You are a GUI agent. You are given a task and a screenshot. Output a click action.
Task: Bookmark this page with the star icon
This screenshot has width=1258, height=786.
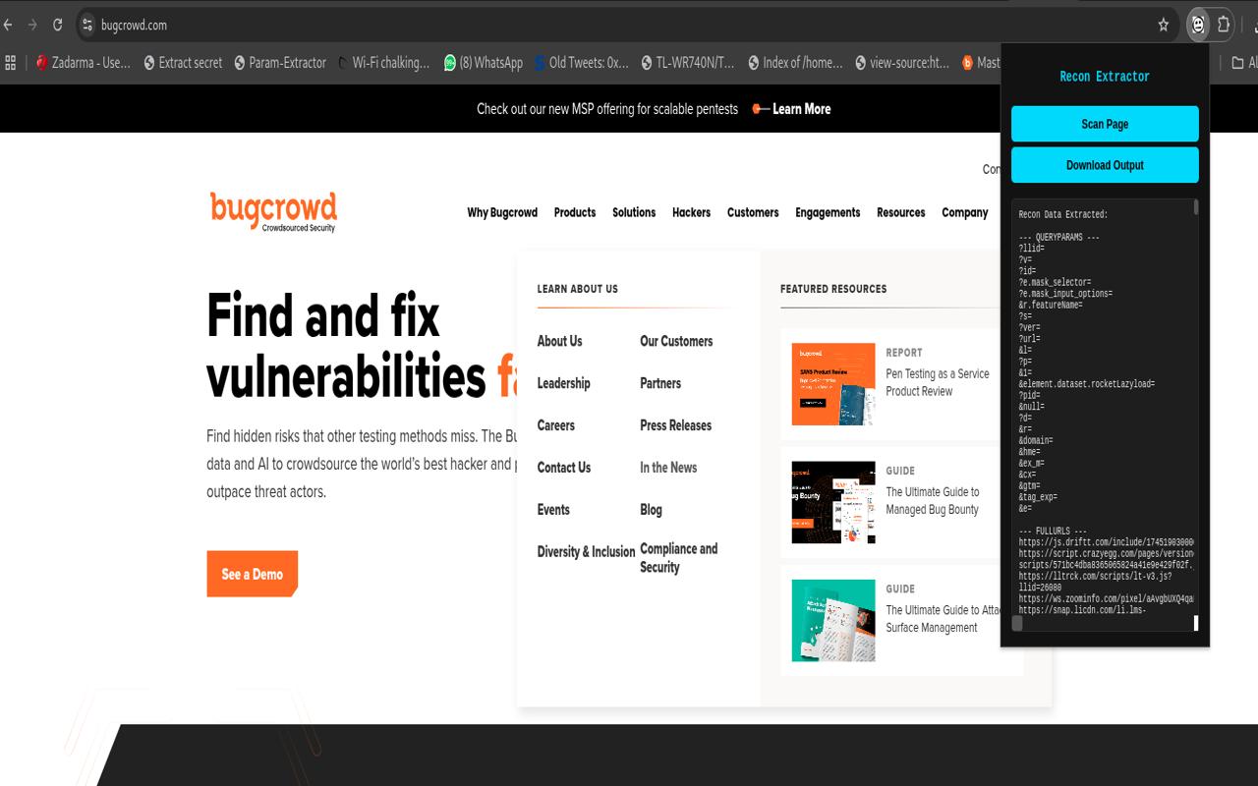[1164, 25]
